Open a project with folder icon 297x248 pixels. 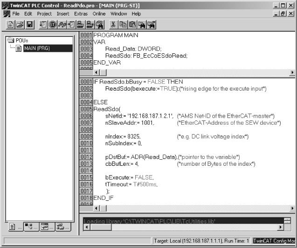[20, 25]
